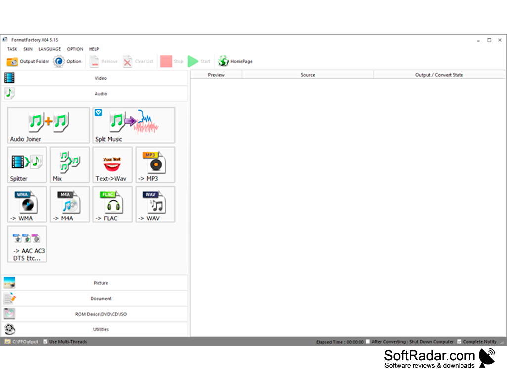
Task: Select the -> M4A conversion
Action: [x=70, y=204]
